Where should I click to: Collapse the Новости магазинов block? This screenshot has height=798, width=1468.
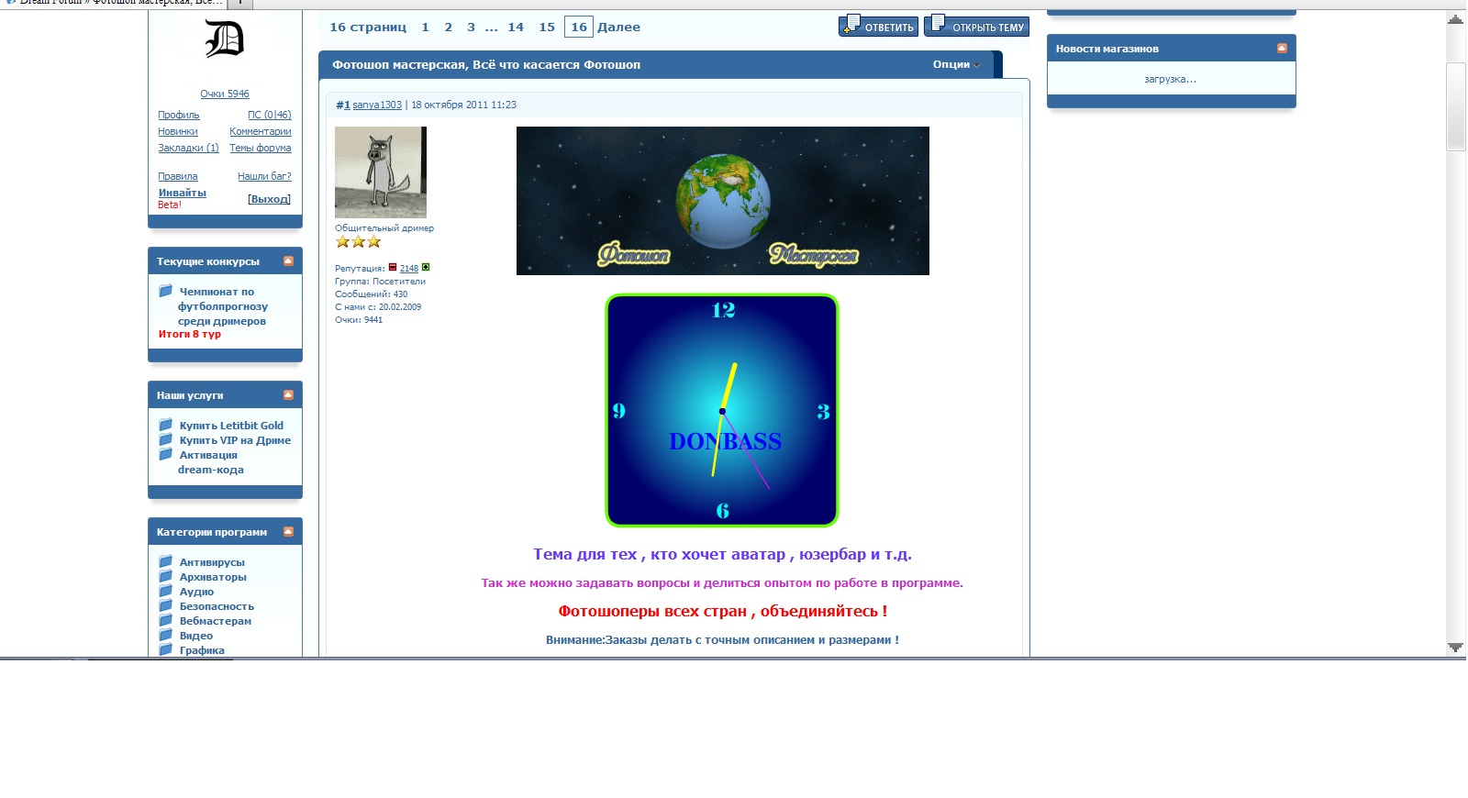coord(1282,49)
